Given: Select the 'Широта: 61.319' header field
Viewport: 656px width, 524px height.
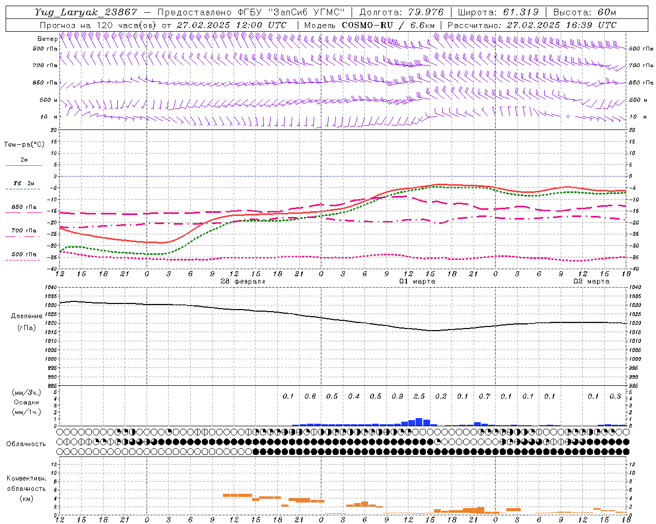Looking at the screenshot, I should coord(498,12).
